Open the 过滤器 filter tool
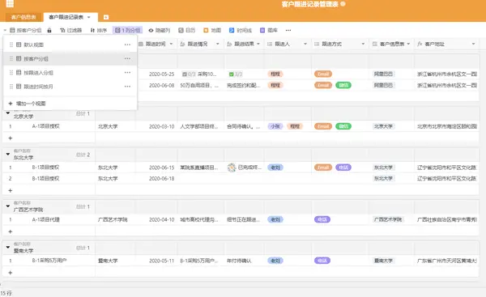 point(71,30)
